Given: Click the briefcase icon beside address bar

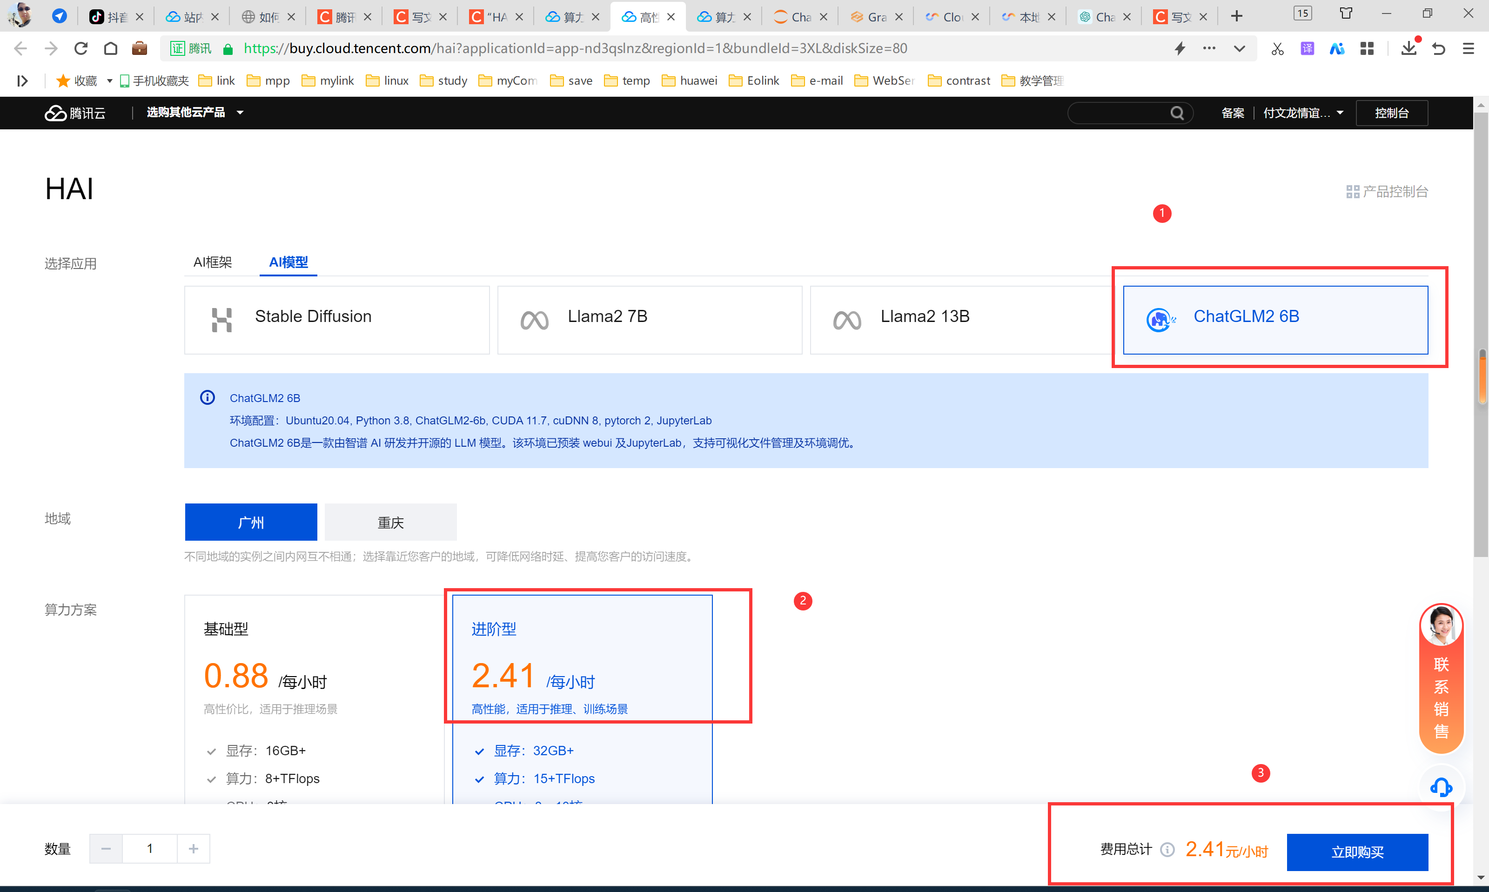Looking at the screenshot, I should [x=140, y=49].
